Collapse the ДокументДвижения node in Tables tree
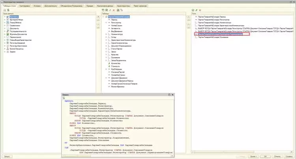 pyautogui.click(x=106, y=78)
